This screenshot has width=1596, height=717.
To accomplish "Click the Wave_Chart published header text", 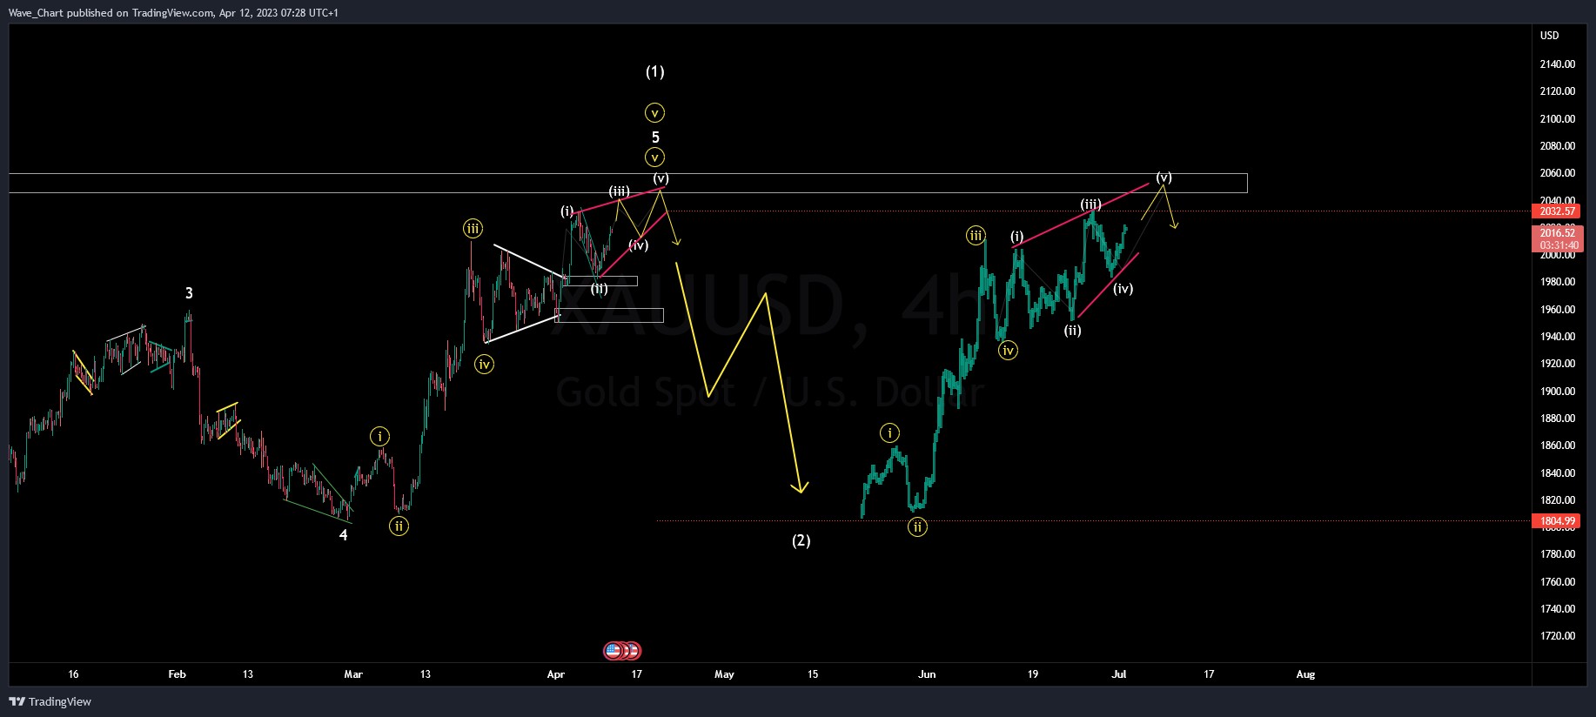I will pos(173,12).
